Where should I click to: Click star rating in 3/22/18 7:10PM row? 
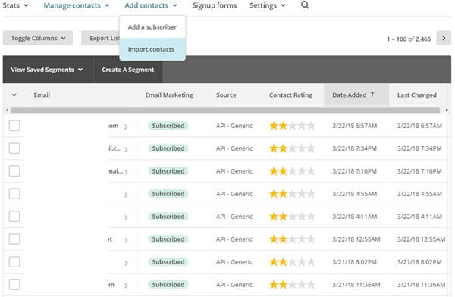(292, 171)
